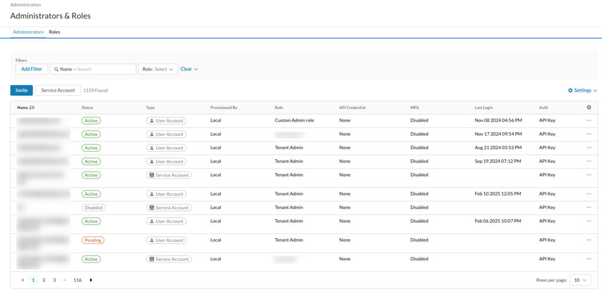
Task: Click the API Credential column header
Action: (x=353, y=108)
